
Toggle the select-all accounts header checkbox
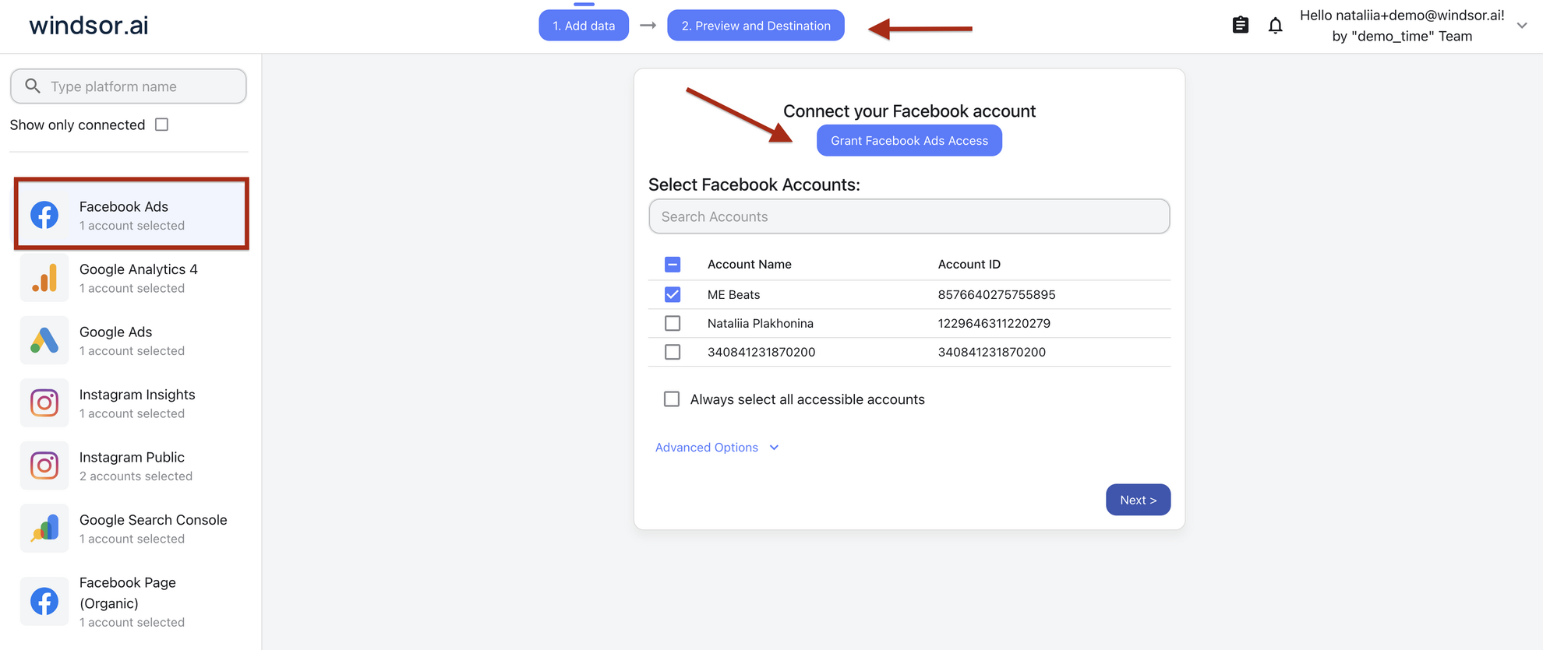tap(673, 265)
